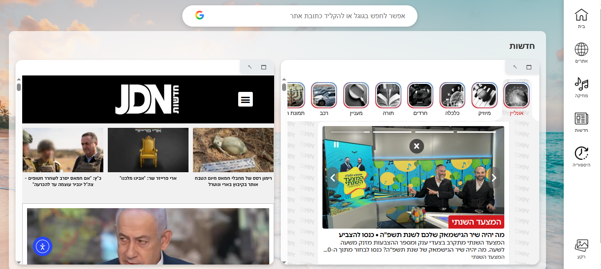Screen dimensions: 601x269
Task: Click the blue accessibility icon
Action: (43, 246)
